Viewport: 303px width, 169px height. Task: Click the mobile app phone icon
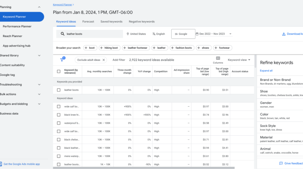[1, 164]
